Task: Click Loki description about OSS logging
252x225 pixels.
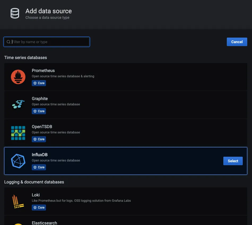Action: pos(81,201)
